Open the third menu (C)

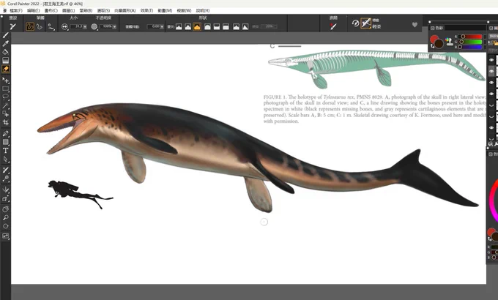[x=51, y=10]
